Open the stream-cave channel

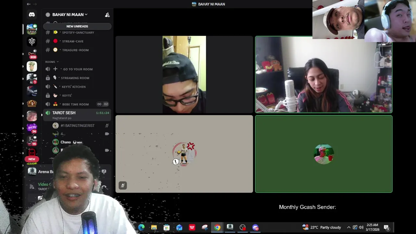click(78, 41)
